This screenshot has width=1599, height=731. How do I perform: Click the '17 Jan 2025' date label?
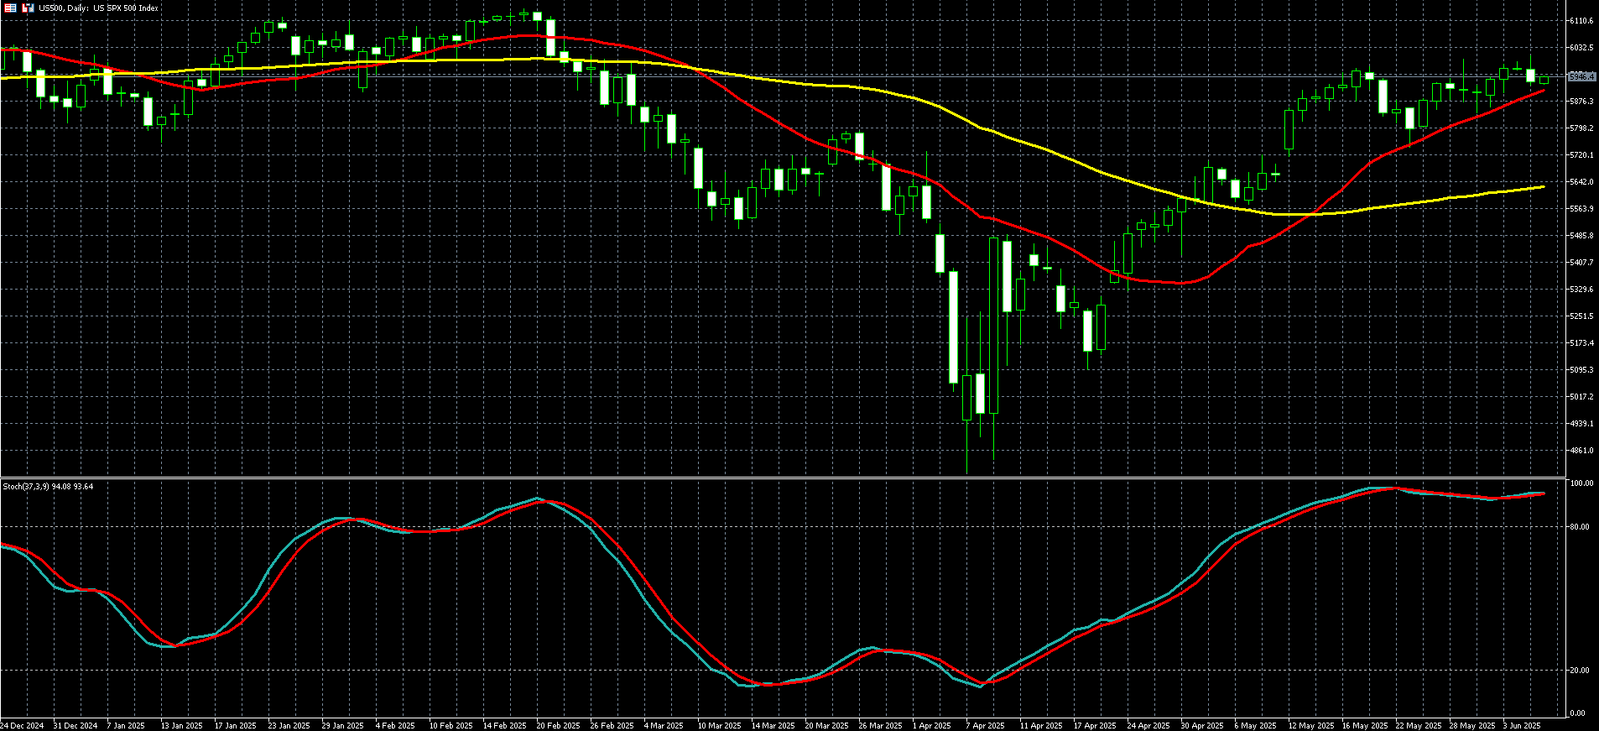tap(236, 725)
